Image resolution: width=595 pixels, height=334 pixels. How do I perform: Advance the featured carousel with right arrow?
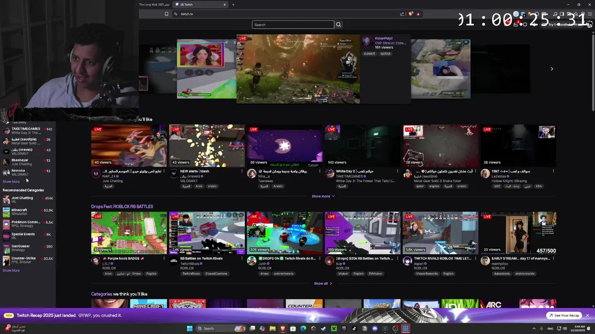pyautogui.click(x=552, y=69)
